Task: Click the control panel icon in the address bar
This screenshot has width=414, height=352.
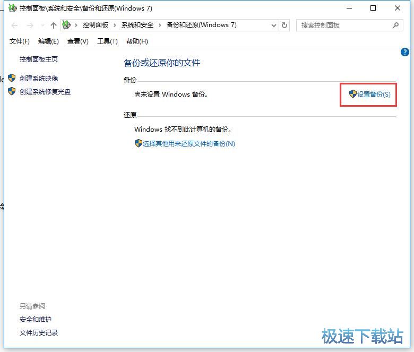Action: [66, 25]
